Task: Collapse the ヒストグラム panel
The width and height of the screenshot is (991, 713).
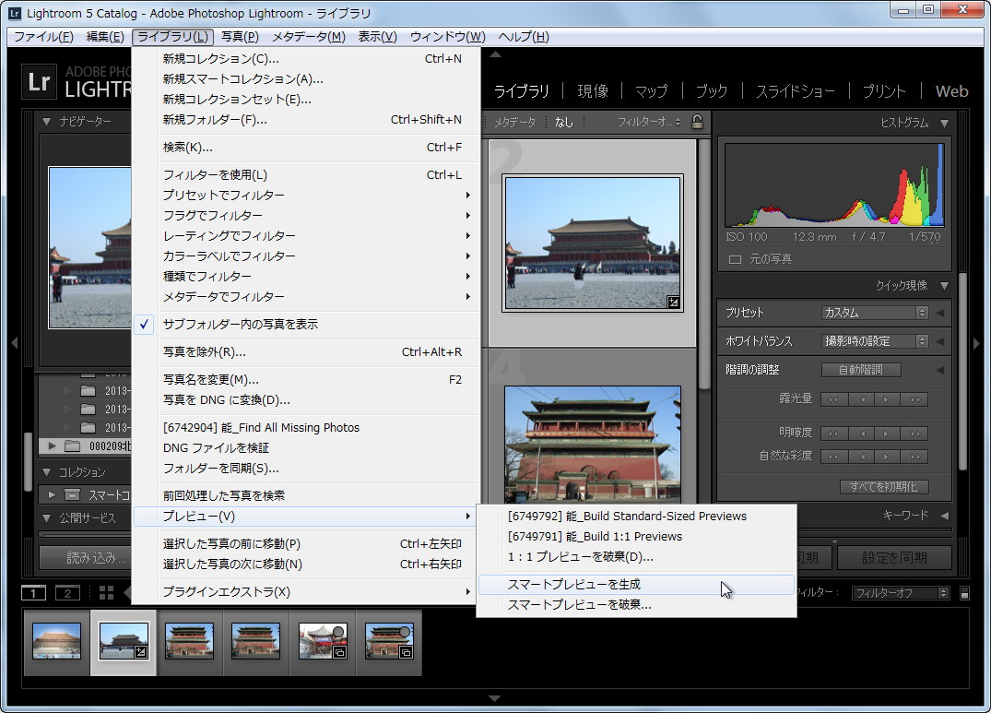Action: pos(944,123)
